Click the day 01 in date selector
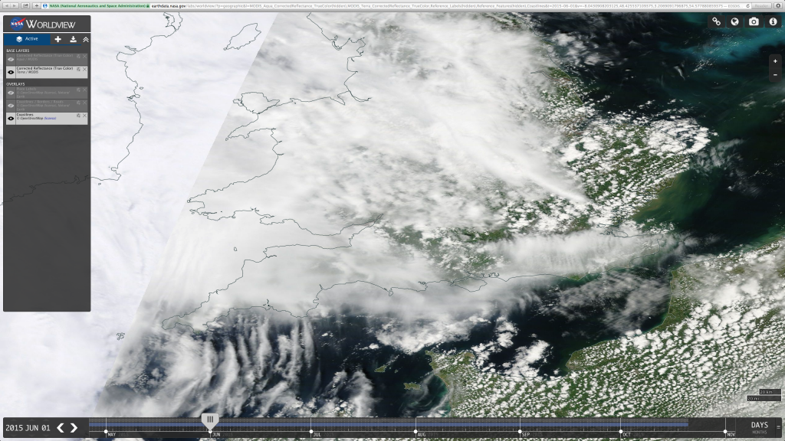The width and height of the screenshot is (785, 441). pyautogui.click(x=46, y=428)
